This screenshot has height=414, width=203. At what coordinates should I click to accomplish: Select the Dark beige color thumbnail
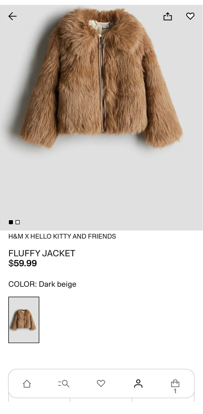(24, 320)
